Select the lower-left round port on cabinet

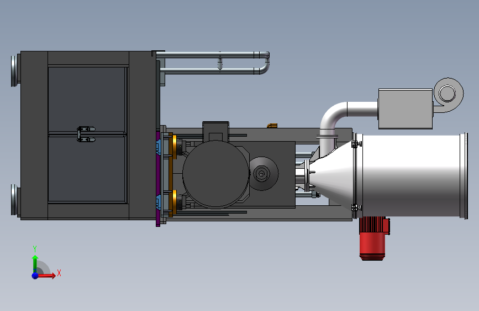click(15, 200)
